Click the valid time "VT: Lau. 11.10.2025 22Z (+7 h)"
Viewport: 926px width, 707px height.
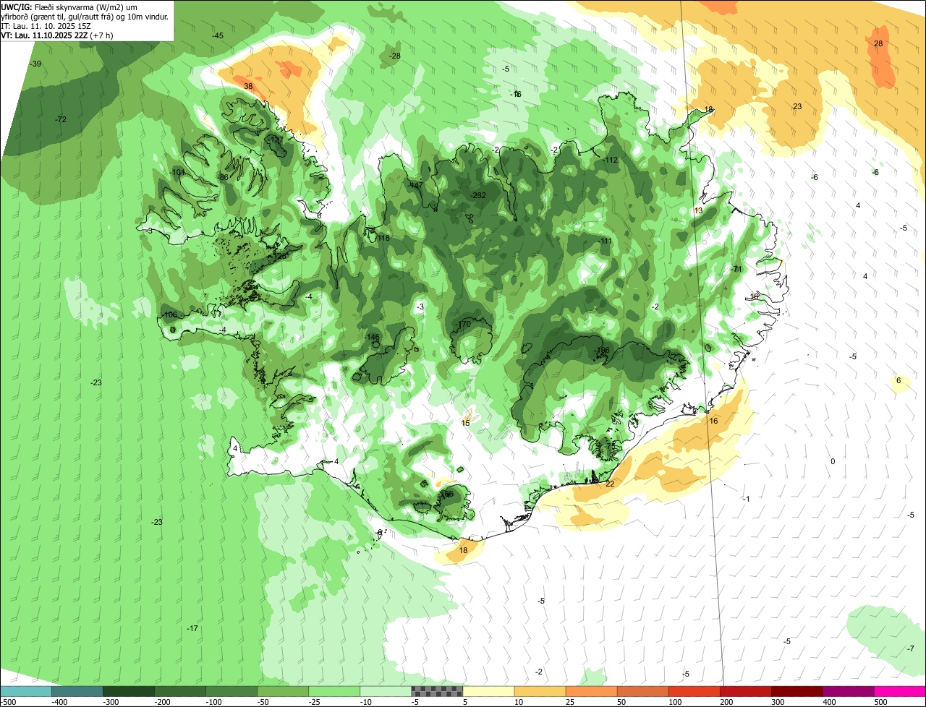[56, 35]
